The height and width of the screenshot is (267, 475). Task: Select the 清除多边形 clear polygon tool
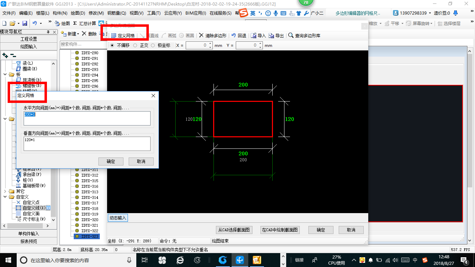pos(212,35)
